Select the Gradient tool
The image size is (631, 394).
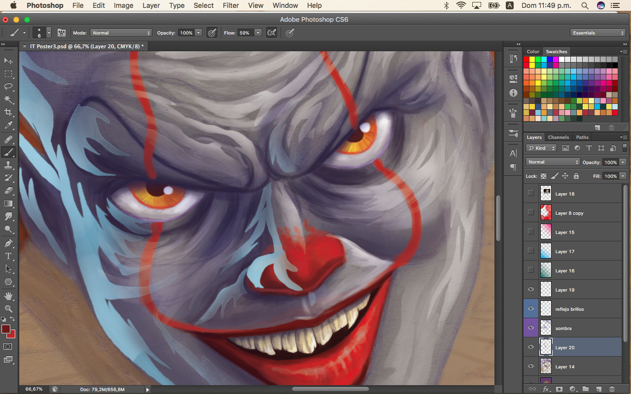coord(8,203)
